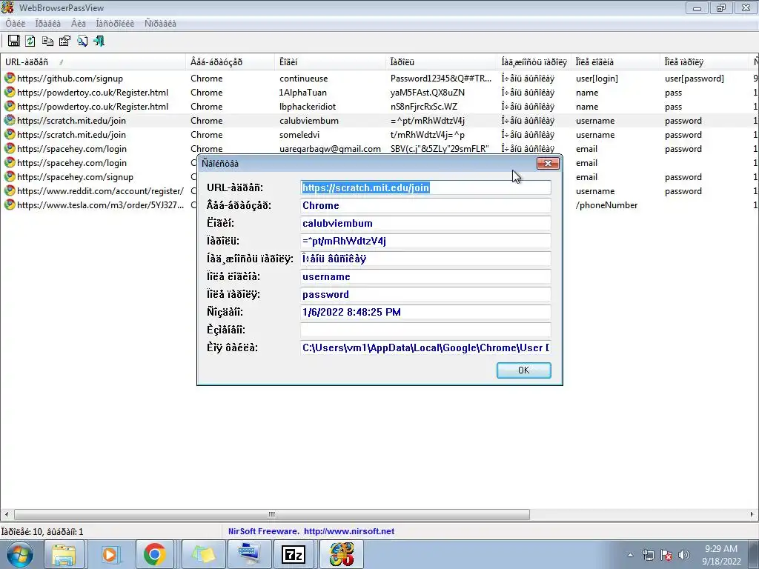Click the WebBrowserPassView taskbar icon
Viewport: 759px width, 569px height.
[342, 554]
